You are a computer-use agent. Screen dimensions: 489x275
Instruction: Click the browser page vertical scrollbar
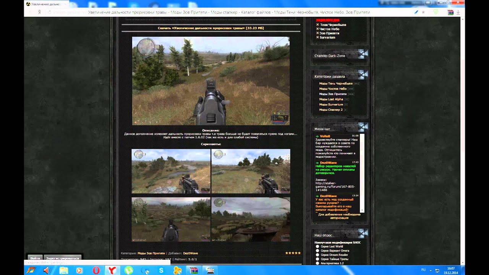pyautogui.click(x=462, y=141)
